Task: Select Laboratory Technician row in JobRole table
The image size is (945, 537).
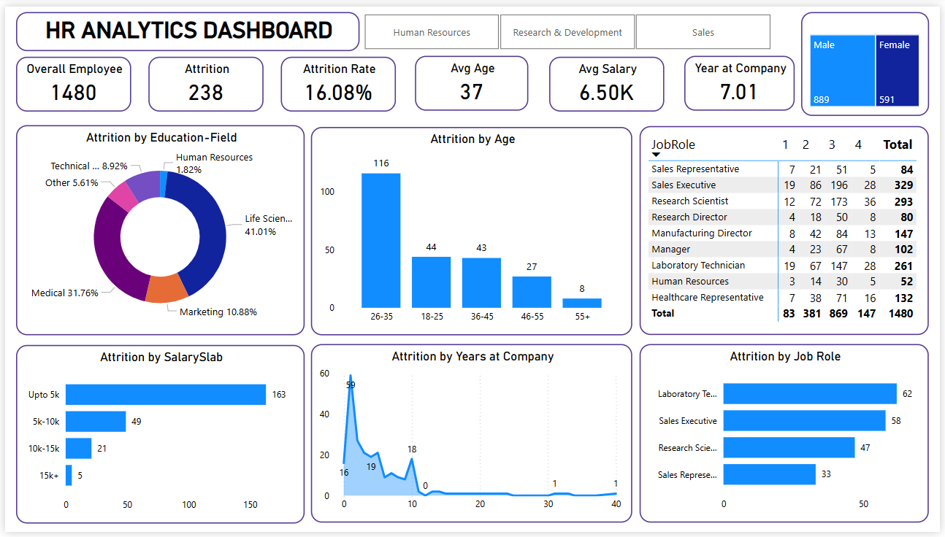Action: point(782,266)
